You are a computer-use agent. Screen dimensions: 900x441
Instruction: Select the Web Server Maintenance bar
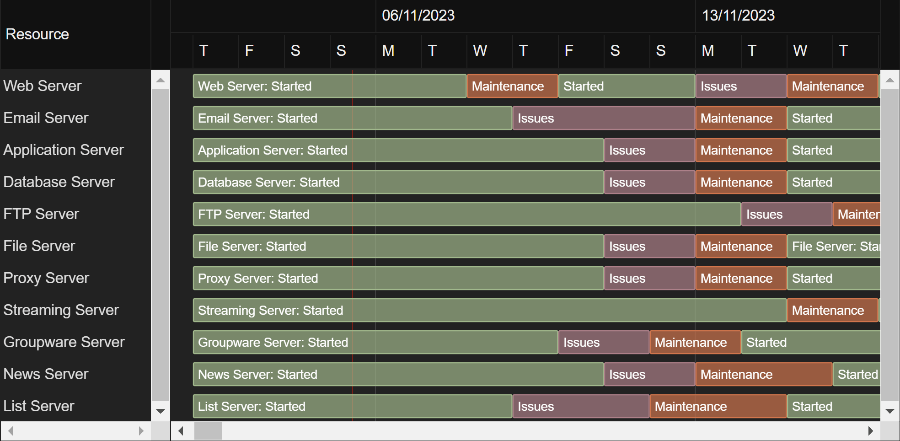511,86
